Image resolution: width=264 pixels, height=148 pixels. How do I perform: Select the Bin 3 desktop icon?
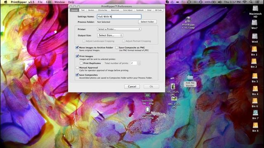(x=255, y=76)
